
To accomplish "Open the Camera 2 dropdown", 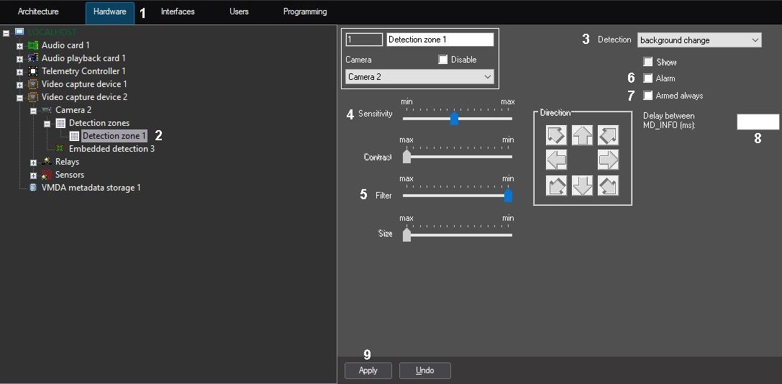I will pyautogui.click(x=419, y=77).
